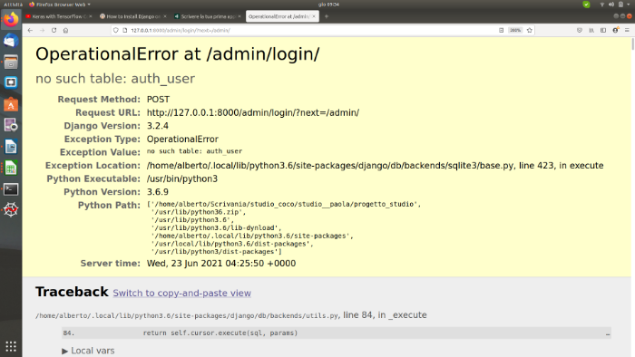Click the Exception Location path text
The image size is (635, 357).
point(375,165)
